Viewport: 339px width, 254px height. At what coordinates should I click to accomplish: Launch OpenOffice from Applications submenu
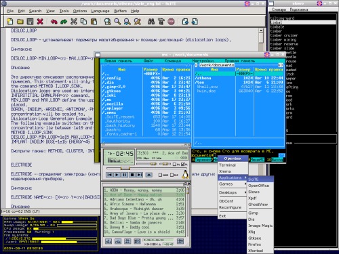point(260,186)
